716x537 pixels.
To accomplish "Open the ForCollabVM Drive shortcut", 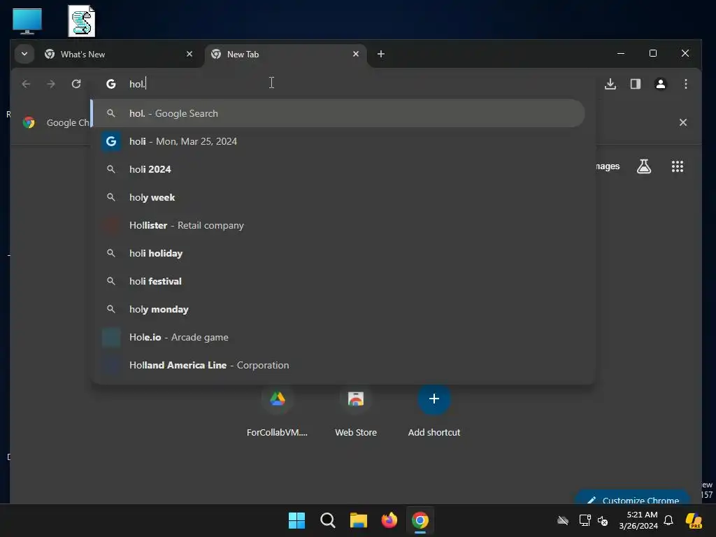I will (277, 411).
